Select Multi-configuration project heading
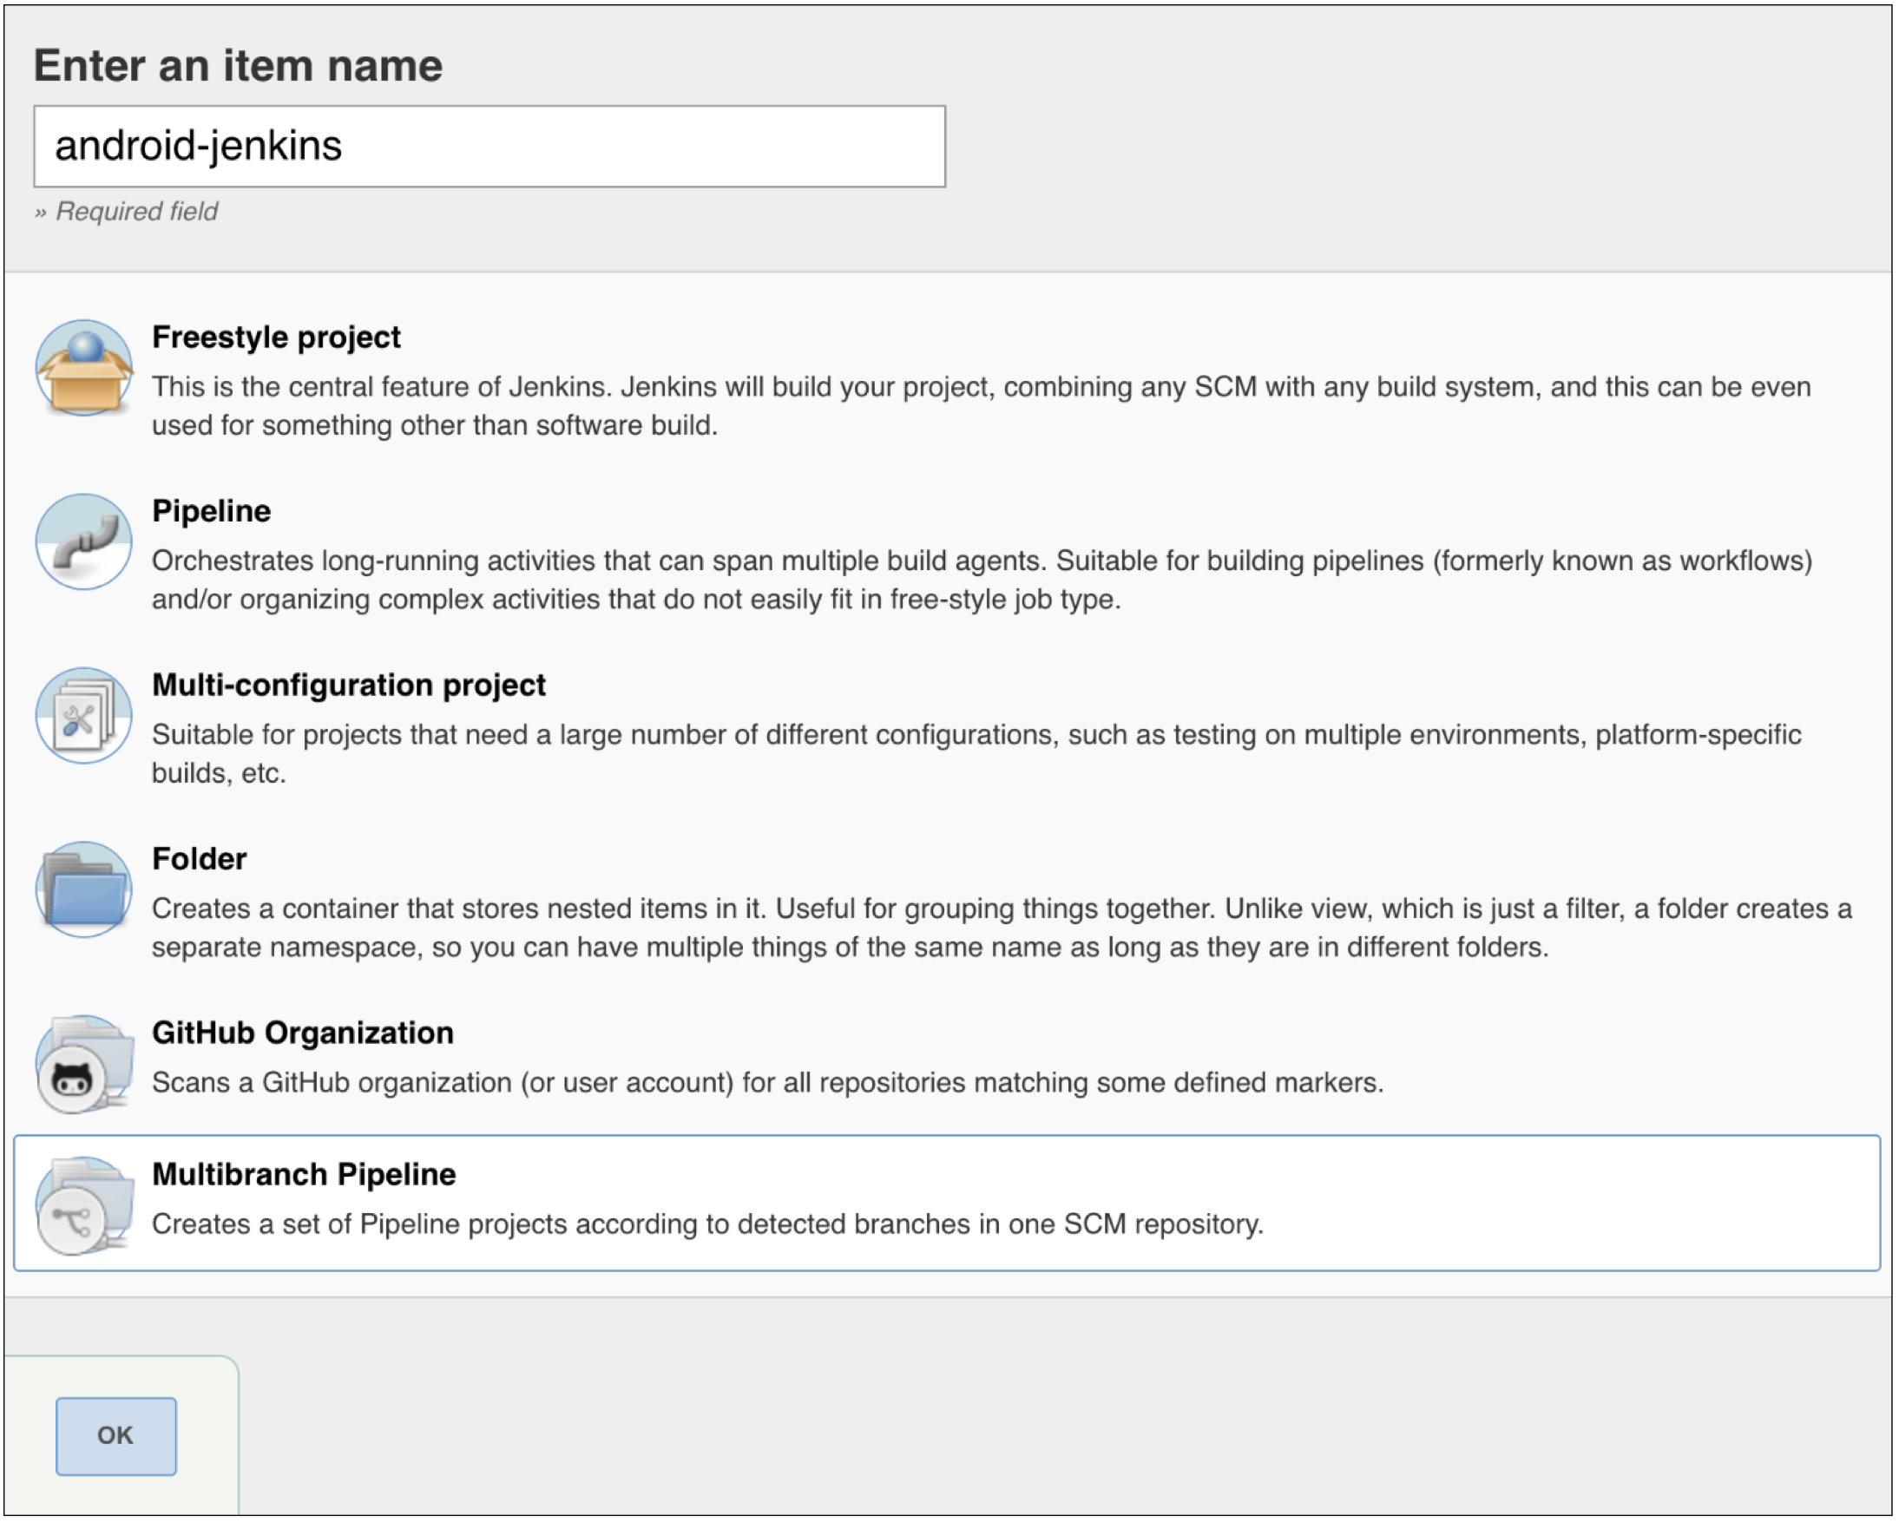 [x=349, y=686]
